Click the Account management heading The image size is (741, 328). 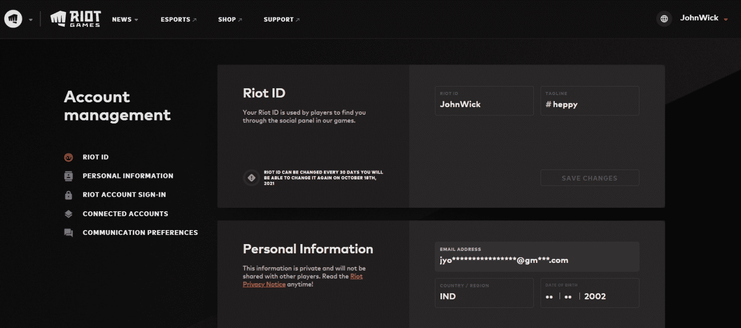pyautogui.click(x=117, y=106)
